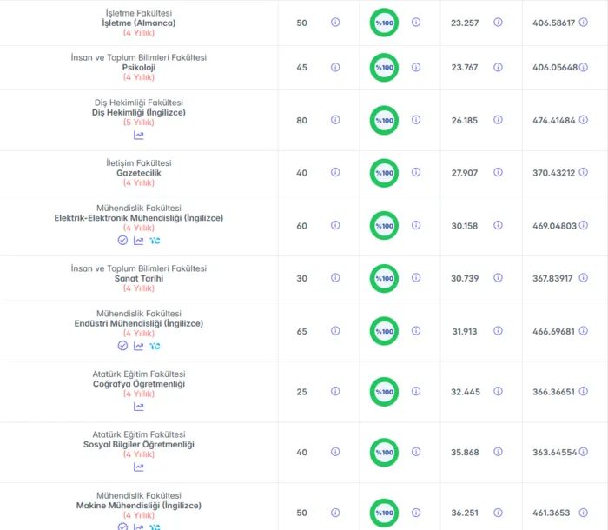
Task: Open trend chart under Coğrafya Öğretmenliği
Action: point(138,407)
